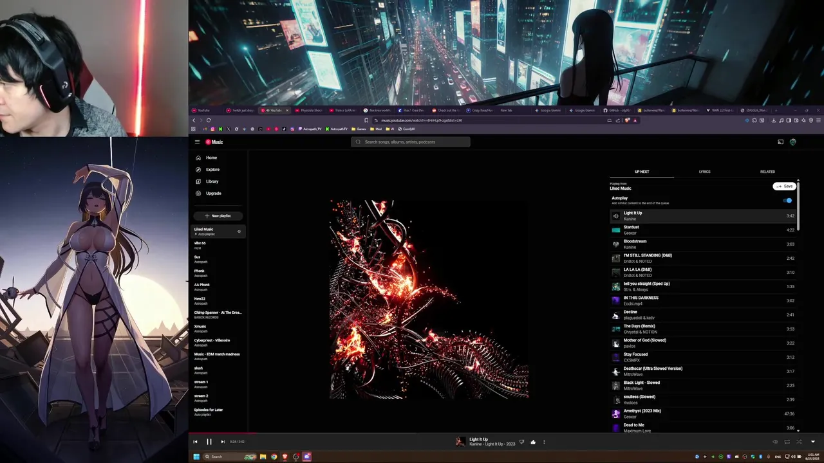Toggle shuffle in the player bar
The image size is (824, 463).
point(799,442)
